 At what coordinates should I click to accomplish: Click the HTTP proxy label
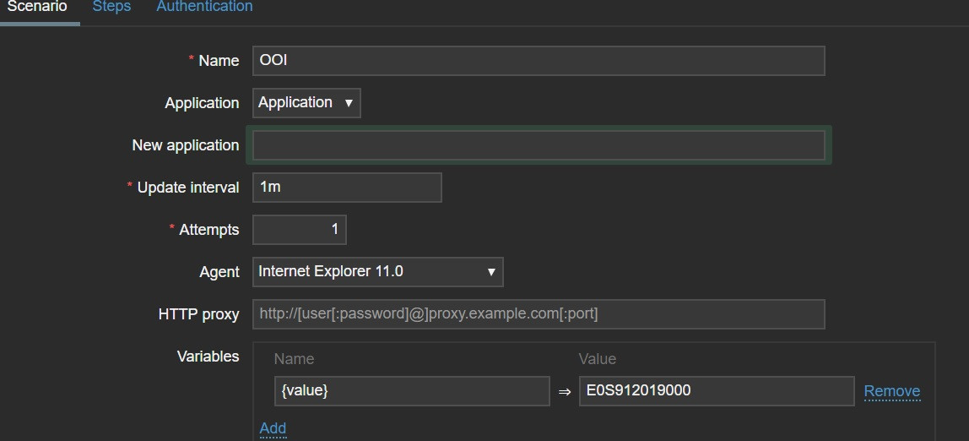point(198,314)
